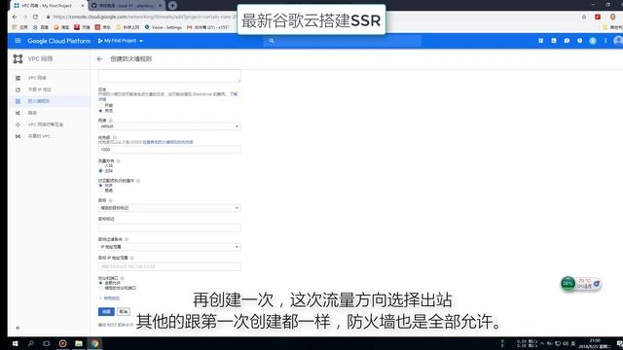Collapse the sidebar using the bottom arrow
This screenshot has height=350, width=623.
(18, 328)
